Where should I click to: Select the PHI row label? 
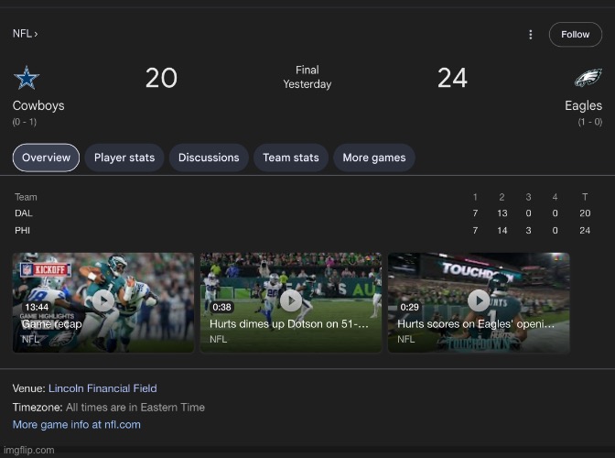[x=22, y=230]
